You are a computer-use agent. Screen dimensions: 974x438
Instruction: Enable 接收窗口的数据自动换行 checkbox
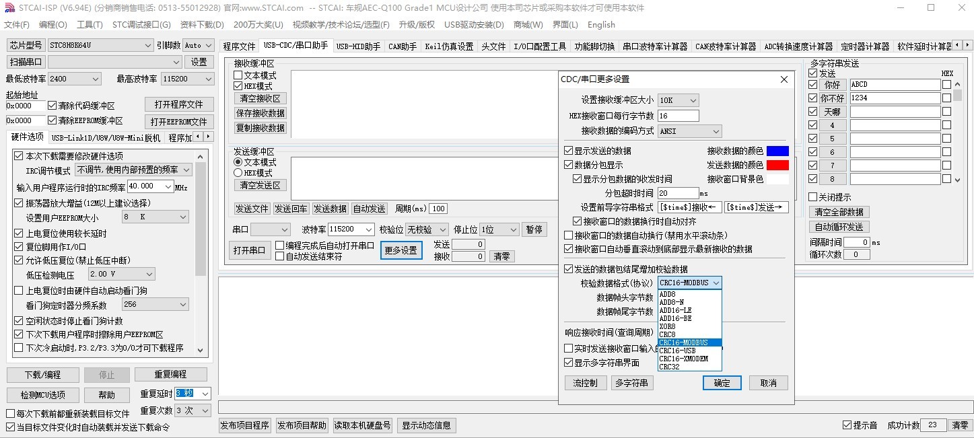pos(569,235)
